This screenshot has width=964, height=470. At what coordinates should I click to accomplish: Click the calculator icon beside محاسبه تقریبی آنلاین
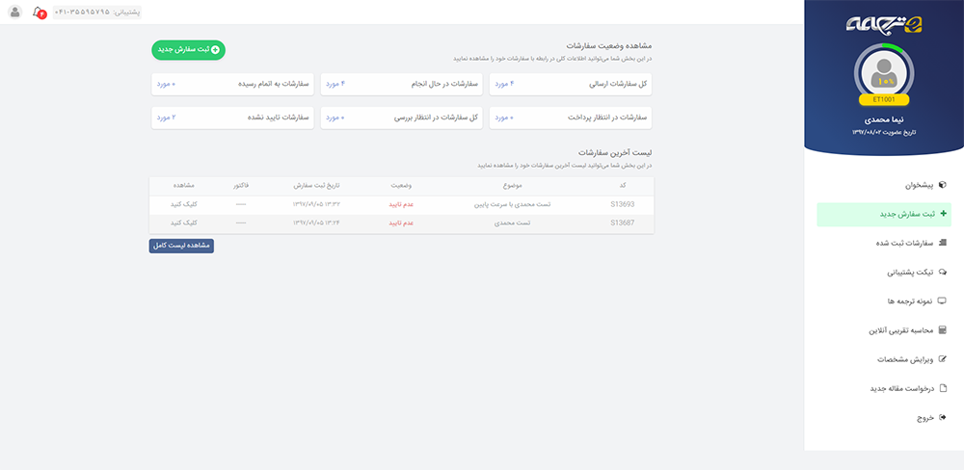click(x=944, y=330)
